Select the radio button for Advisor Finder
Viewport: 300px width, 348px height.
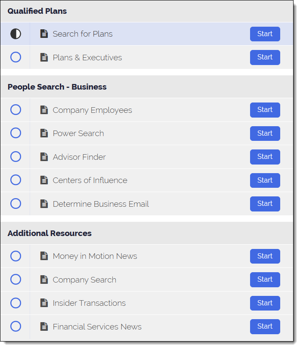tap(15, 156)
